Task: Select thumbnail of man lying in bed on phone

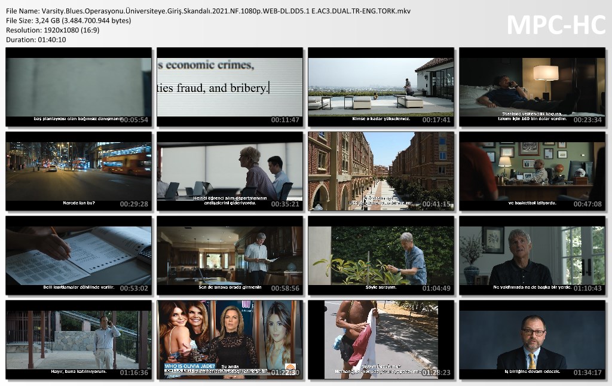Action: tap(532, 87)
